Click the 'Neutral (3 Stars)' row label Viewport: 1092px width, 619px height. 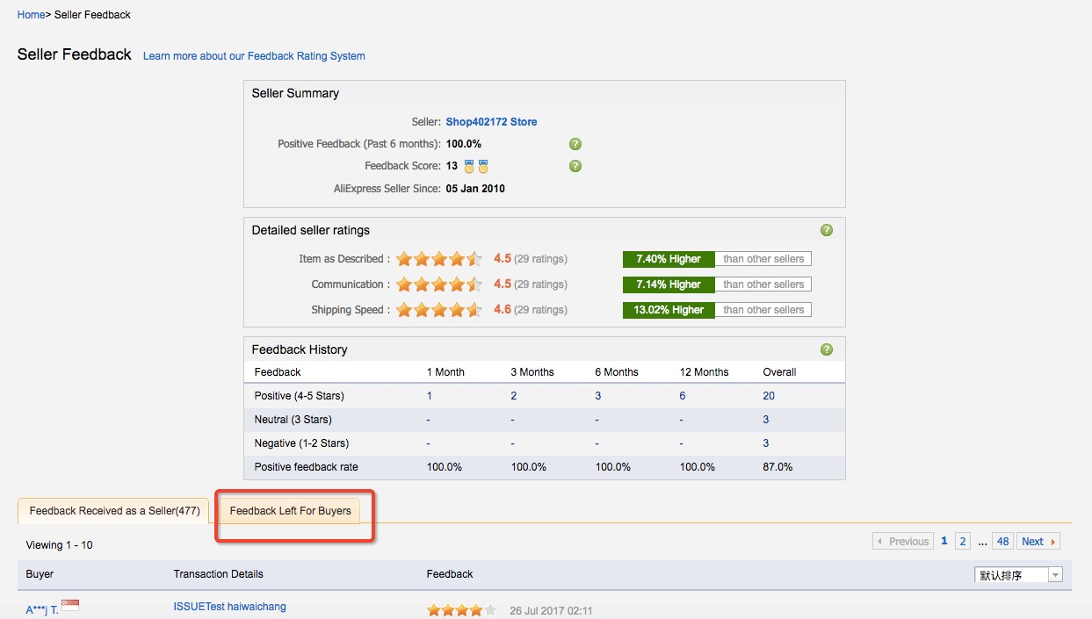coord(293,420)
